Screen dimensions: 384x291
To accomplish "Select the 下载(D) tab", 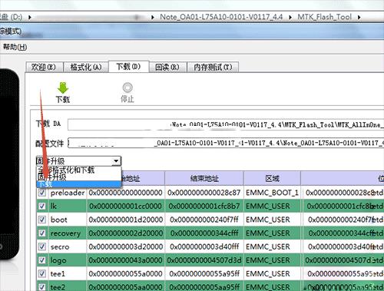I will pos(128,67).
